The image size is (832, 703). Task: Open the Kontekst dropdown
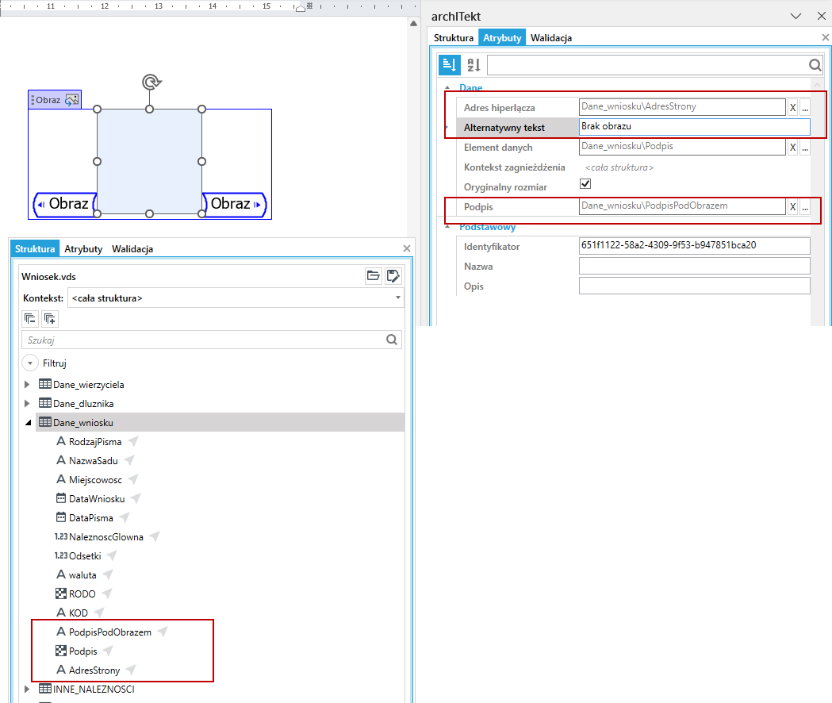coord(397,298)
